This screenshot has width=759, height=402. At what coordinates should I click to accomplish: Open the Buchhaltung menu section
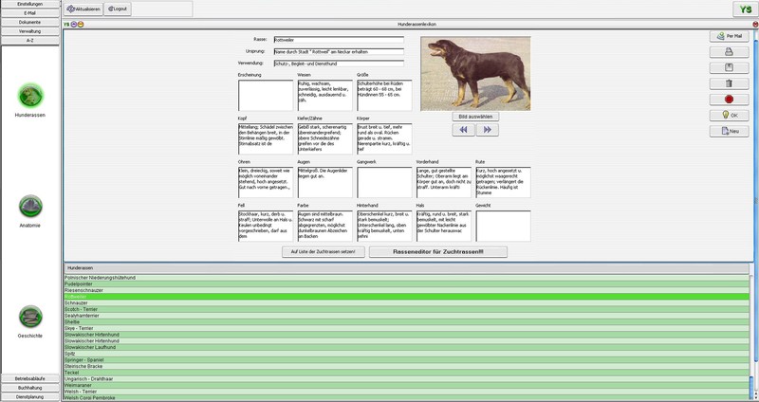click(x=30, y=388)
